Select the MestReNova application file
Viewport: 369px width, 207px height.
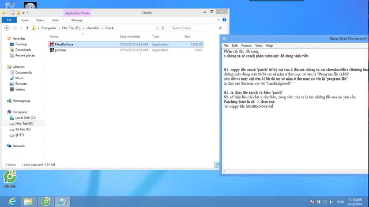126,44
